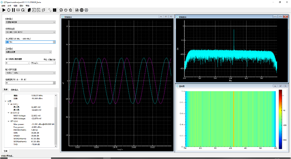291x159 pixels.
Task: Click the results tree scrollbar thumb
Action: 56,126
